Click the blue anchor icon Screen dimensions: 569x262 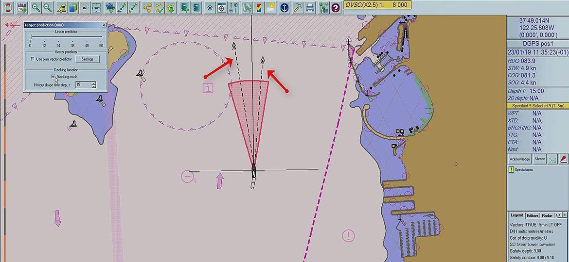coord(285,7)
